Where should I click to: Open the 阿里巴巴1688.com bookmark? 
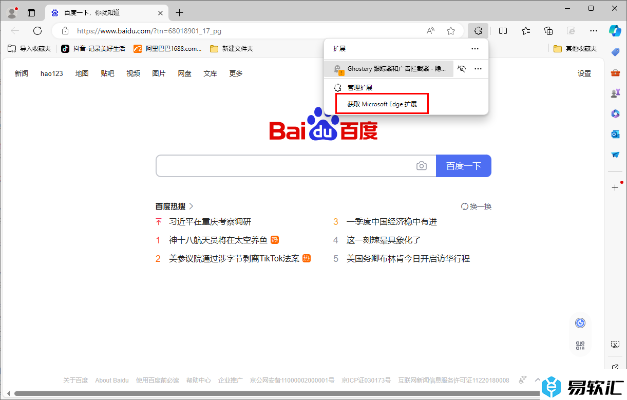[x=168, y=49]
